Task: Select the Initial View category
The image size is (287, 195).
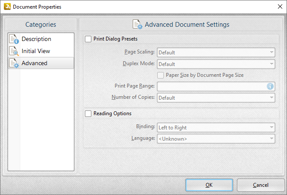Action: [41, 51]
